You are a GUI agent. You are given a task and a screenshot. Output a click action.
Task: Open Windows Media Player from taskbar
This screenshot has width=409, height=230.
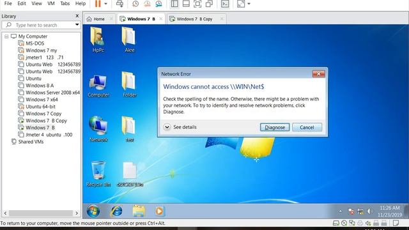(x=159, y=211)
